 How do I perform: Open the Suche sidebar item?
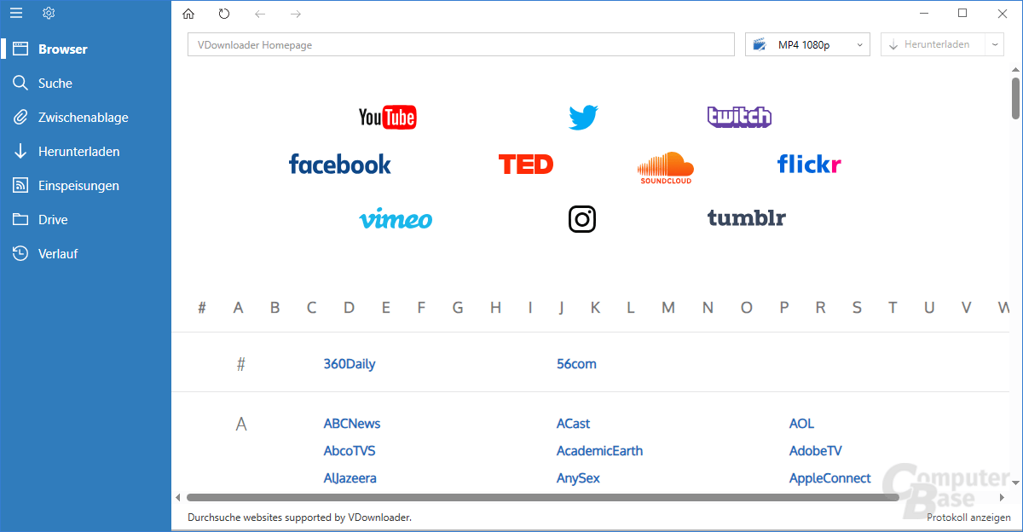85,83
